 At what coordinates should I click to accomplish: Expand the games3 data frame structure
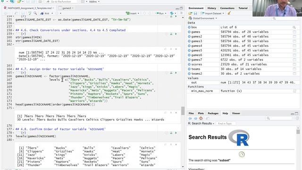tap(189, 41)
